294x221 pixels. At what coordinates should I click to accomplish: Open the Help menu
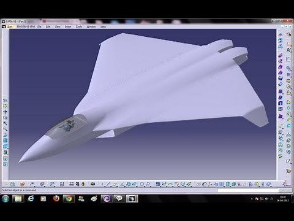tap(103, 26)
